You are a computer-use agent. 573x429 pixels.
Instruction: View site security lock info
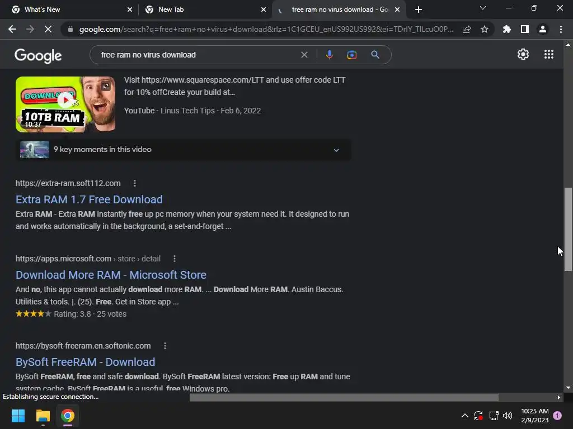pyautogui.click(x=71, y=29)
